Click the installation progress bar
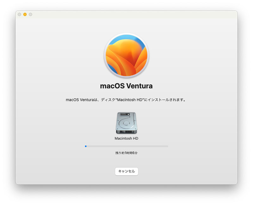This screenshot has width=253, height=205. (x=126, y=146)
